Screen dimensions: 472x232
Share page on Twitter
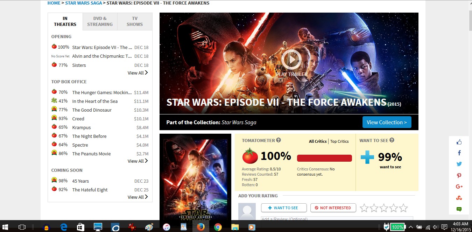pyautogui.click(x=459, y=164)
